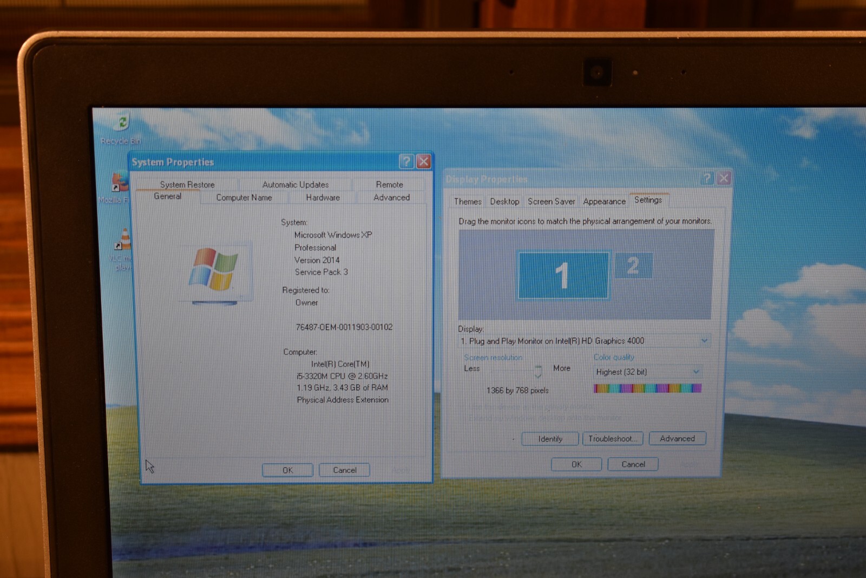Click the "1.19 GHz, 3.43 GB of RAM" text

pyautogui.click(x=342, y=387)
